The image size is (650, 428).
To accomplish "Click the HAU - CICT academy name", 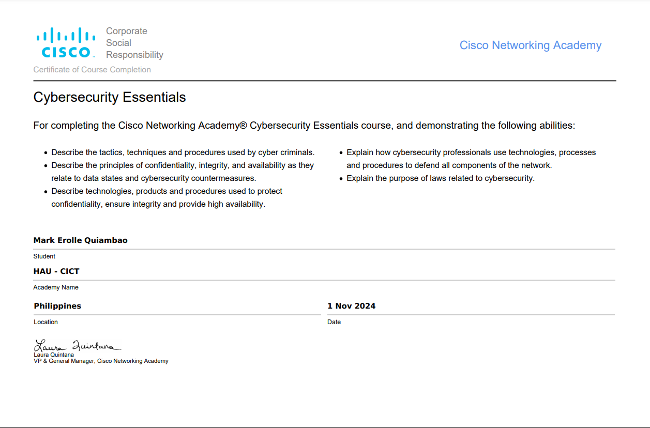I will pos(56,271).
